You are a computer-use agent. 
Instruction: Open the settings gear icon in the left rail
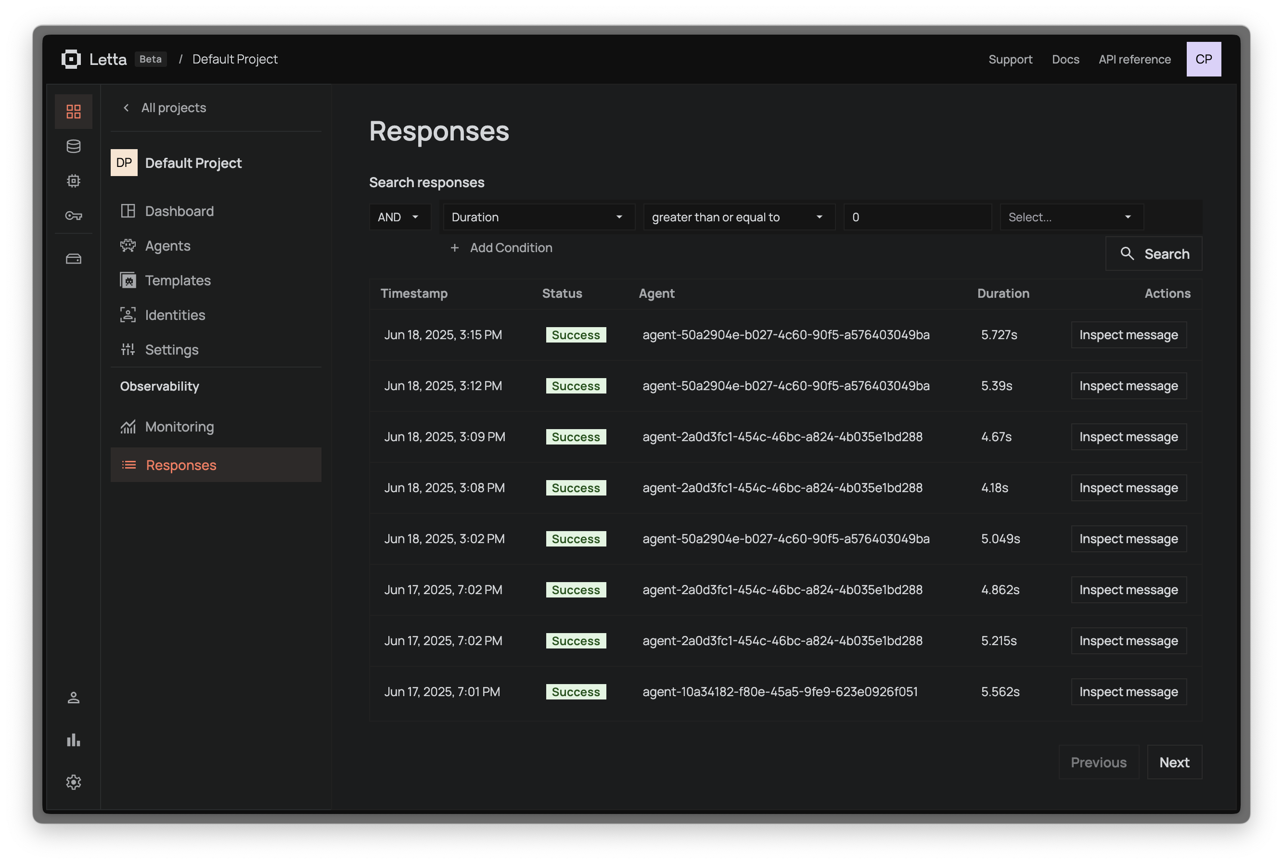pyautogui.click(x=73, y=782)
